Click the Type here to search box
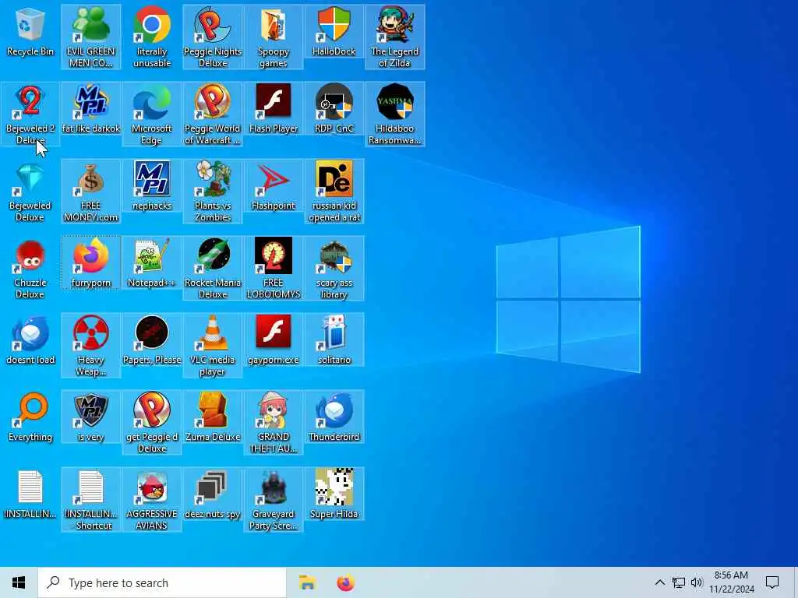798x598 pixels. click(162, 582)
